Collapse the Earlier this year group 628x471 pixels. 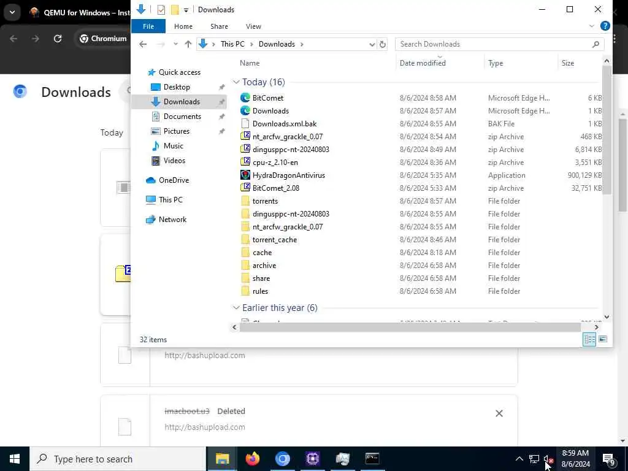[x=236, y=308]
